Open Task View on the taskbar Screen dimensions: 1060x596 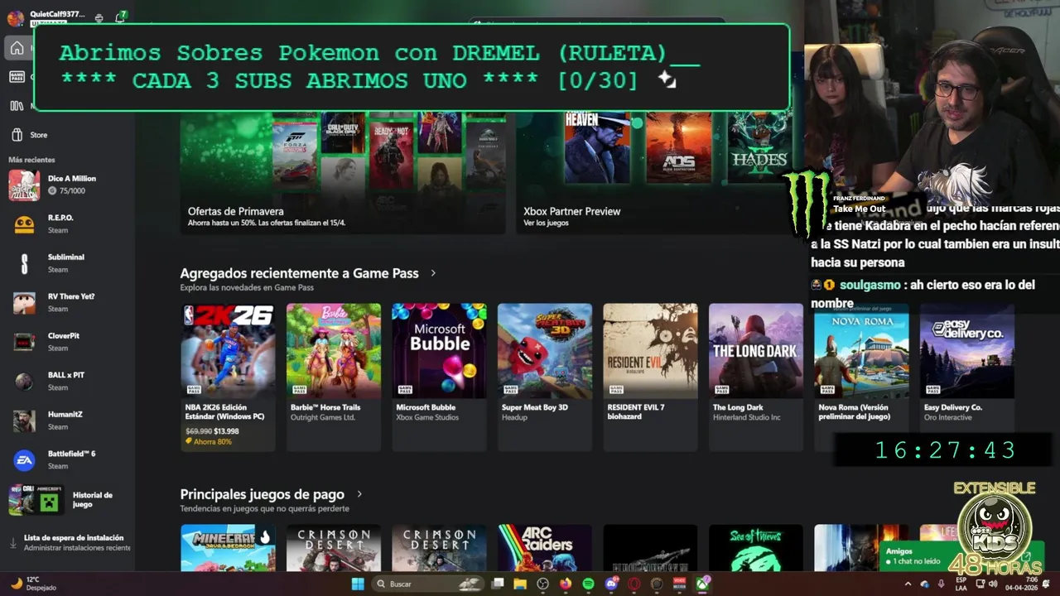click(x=498, y=584)
